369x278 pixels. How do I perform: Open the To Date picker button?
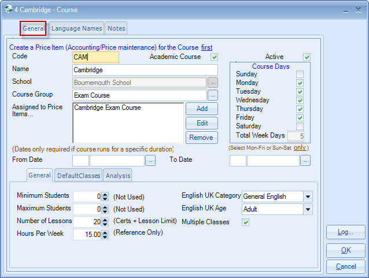tap(305, 161)
